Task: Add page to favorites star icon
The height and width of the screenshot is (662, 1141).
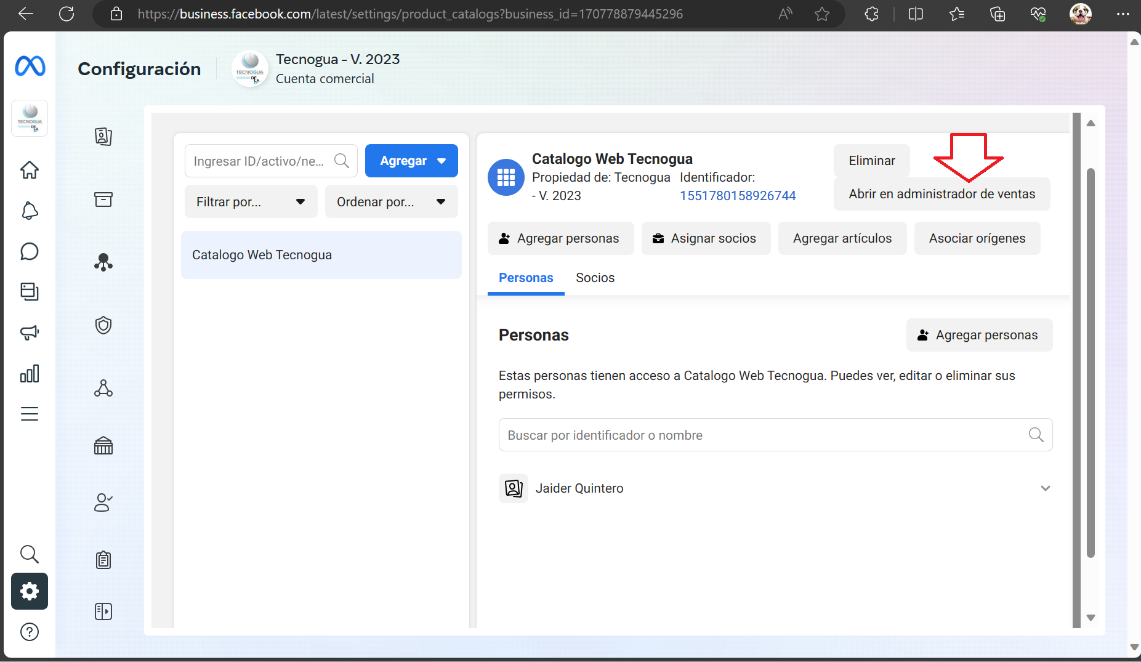Action: tap(822, 14)
